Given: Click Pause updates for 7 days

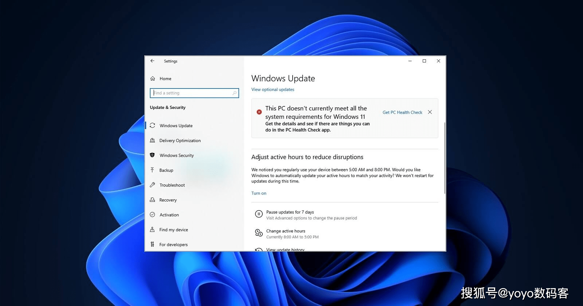Looking at the screenshot, I should [290, 212].
